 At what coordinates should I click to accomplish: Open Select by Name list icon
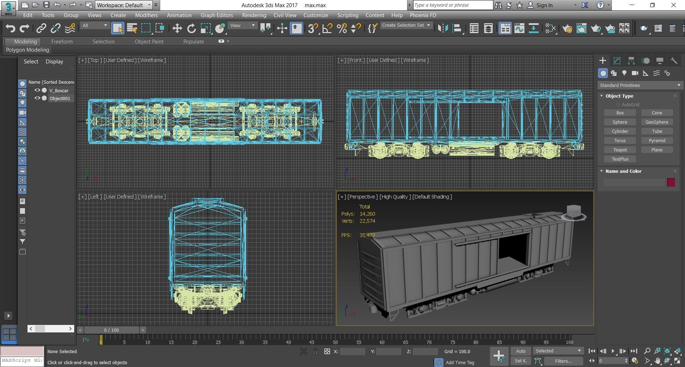[132, 29]
